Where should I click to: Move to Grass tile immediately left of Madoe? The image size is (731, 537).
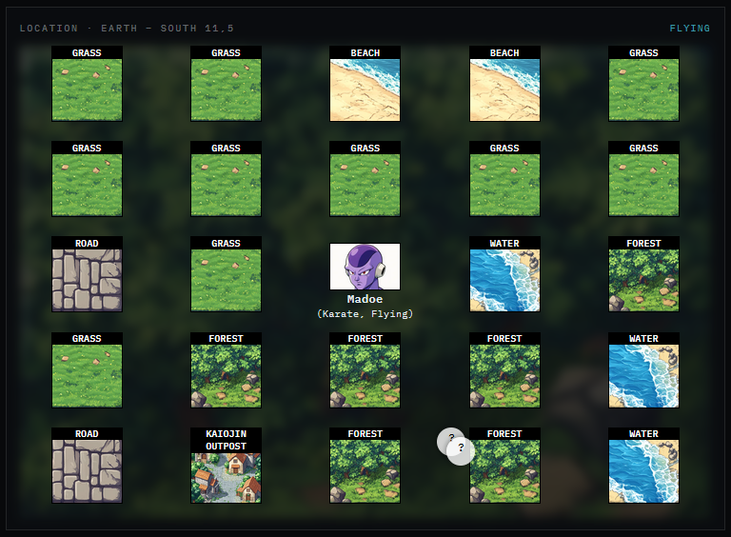click(x=227, y=274)
